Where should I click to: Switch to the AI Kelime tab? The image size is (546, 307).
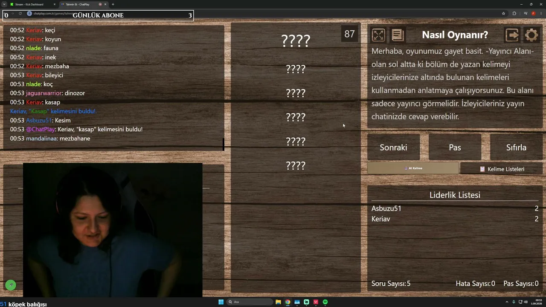point(413,168)
